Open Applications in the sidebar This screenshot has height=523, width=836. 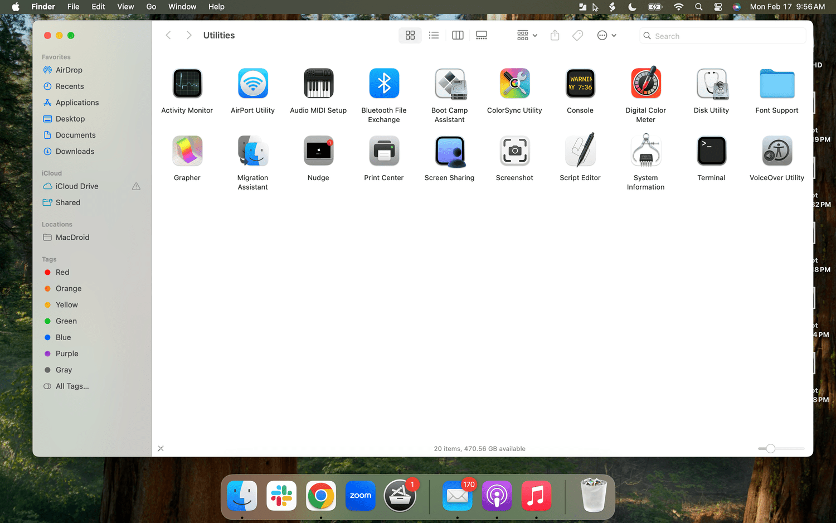[77, 103]
